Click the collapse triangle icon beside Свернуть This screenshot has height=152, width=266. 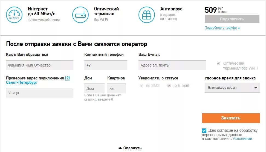point(120,148)
